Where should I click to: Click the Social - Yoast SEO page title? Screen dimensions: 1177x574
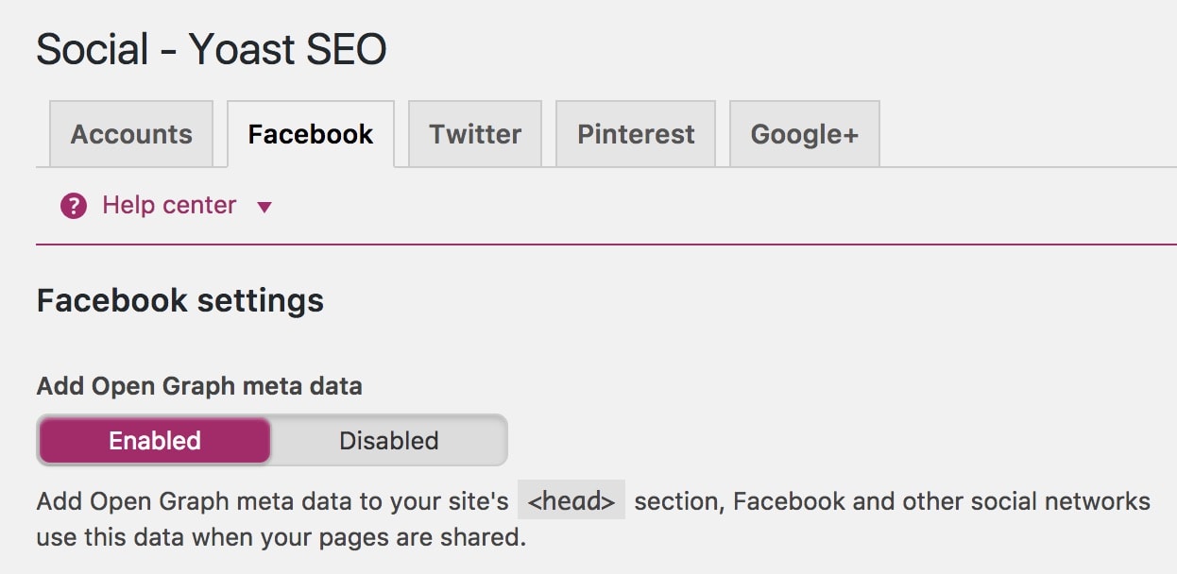pyautogui.click(x=212, y=49)
